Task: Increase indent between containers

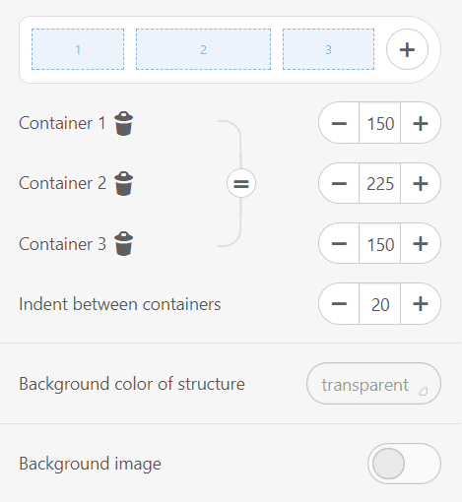Action: (421, 304)
